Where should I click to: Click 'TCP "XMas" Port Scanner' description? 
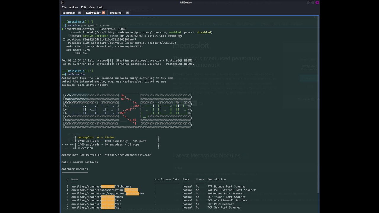tap(227, 197)
